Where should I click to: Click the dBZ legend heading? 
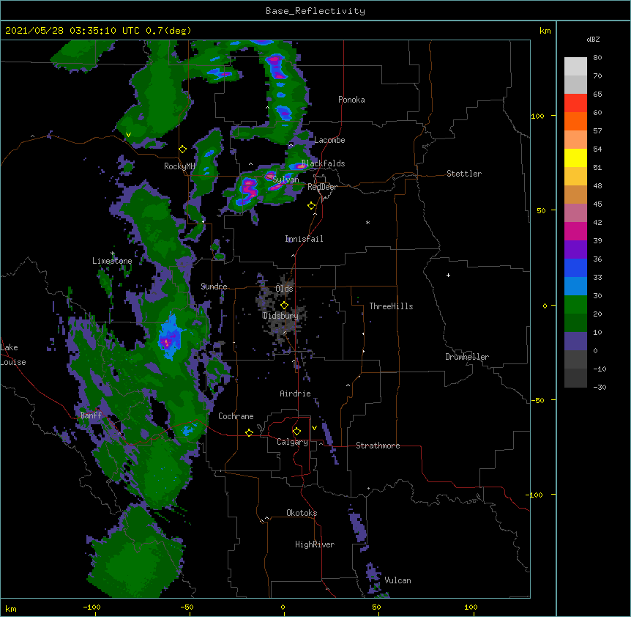click(593, 40)
